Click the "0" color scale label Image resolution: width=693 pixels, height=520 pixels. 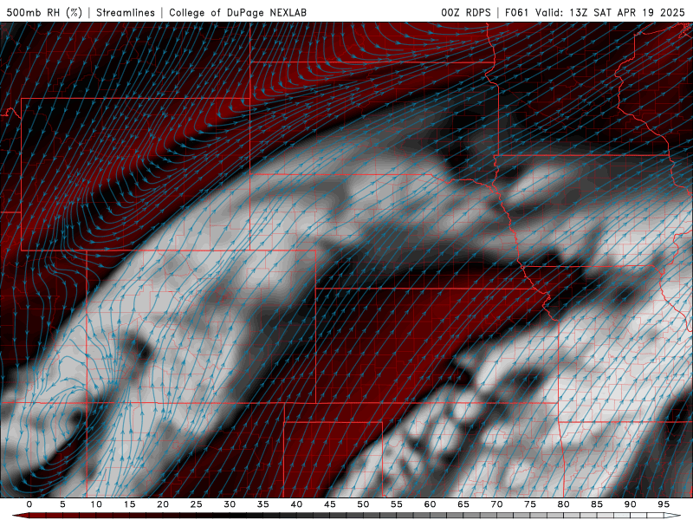click(x=29, y=504)
